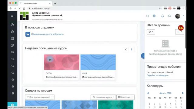194x109 pixels.
Task: Open a new browser tab
Action: (55, 3)
